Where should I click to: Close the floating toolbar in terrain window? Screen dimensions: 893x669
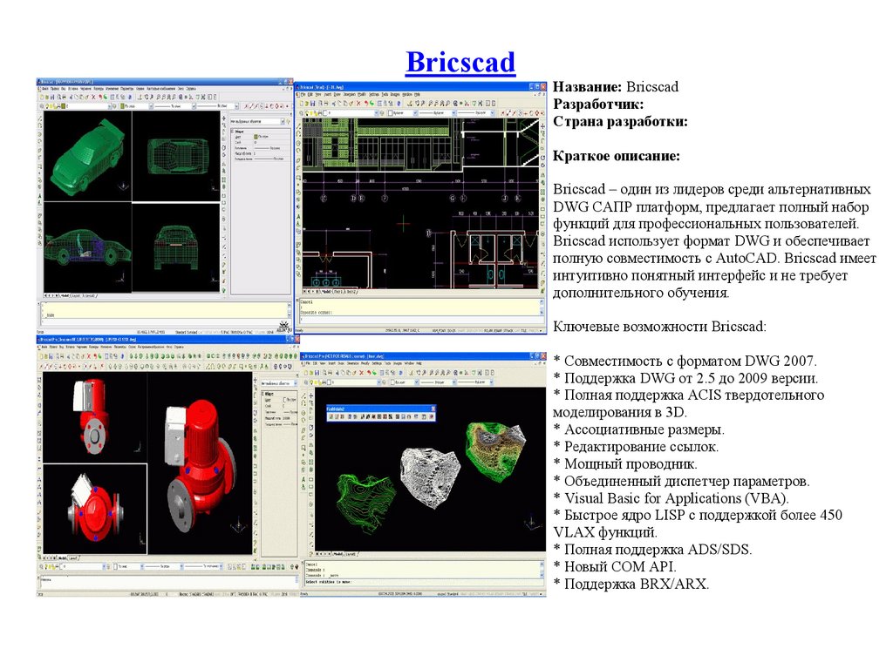pos(433,409)
